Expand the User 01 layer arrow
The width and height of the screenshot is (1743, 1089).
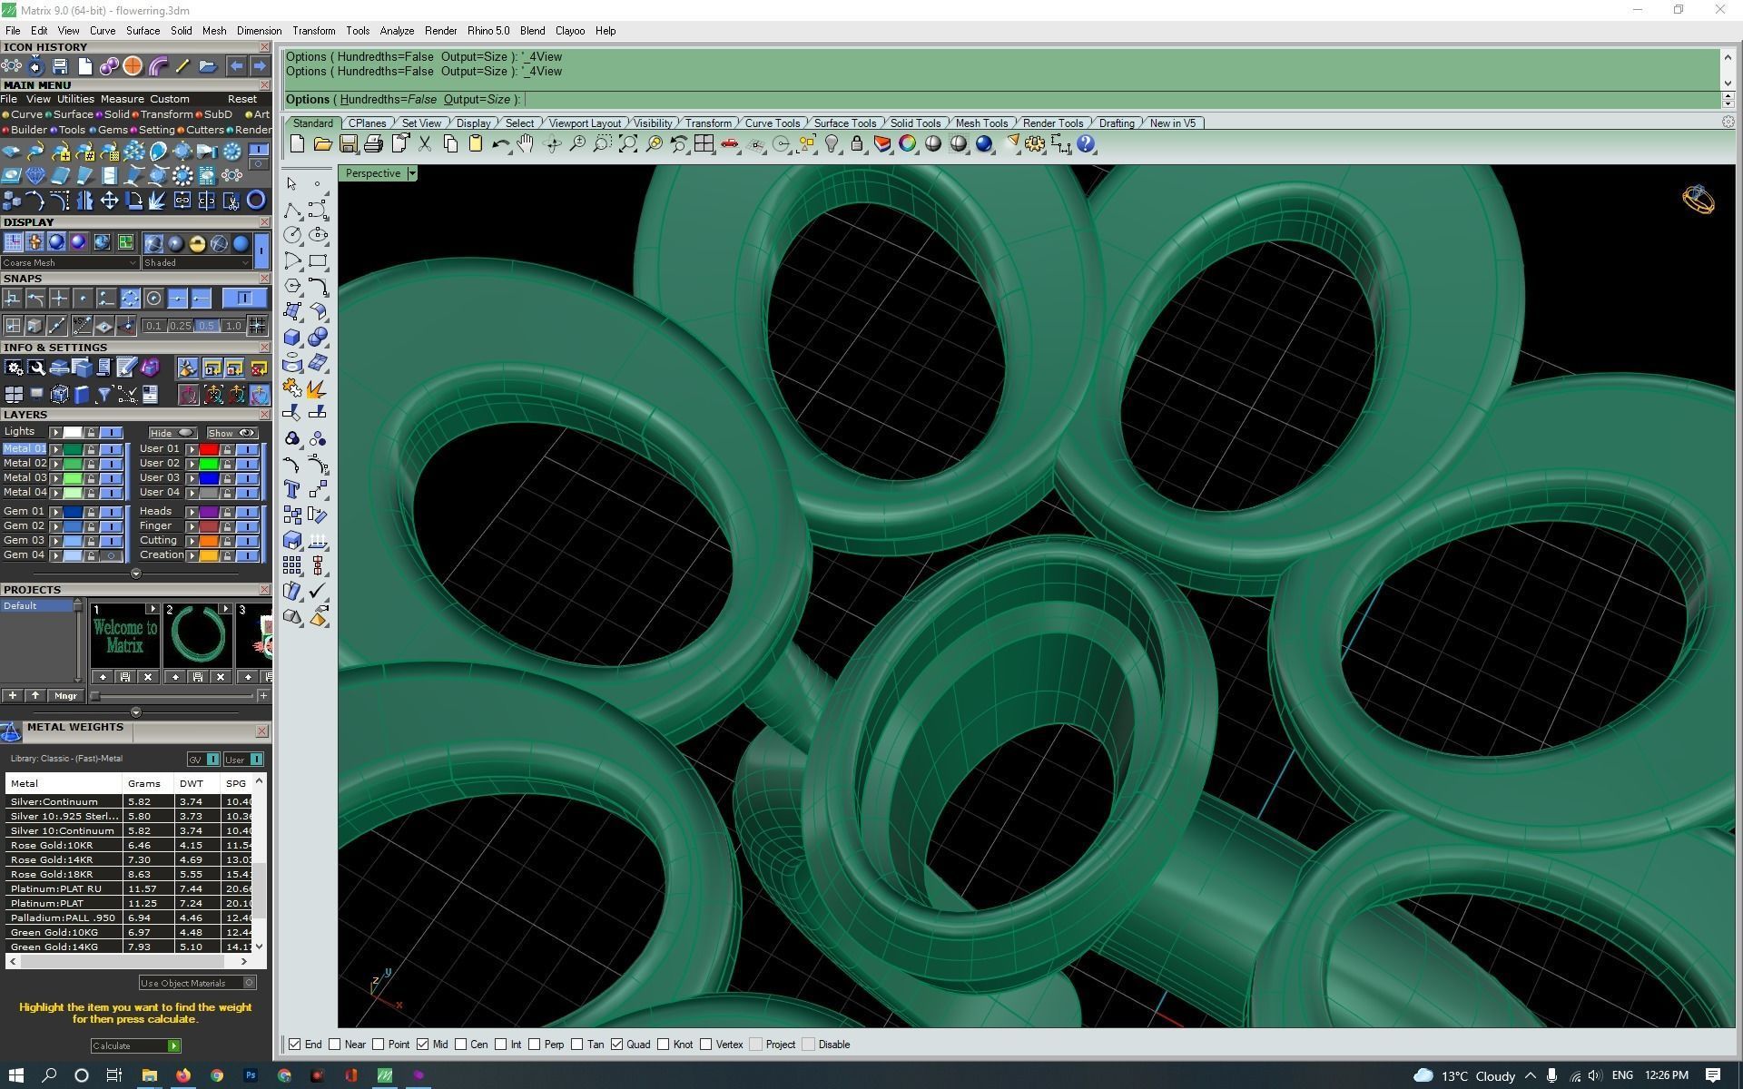pyautogui.click(x=192, y=449)
